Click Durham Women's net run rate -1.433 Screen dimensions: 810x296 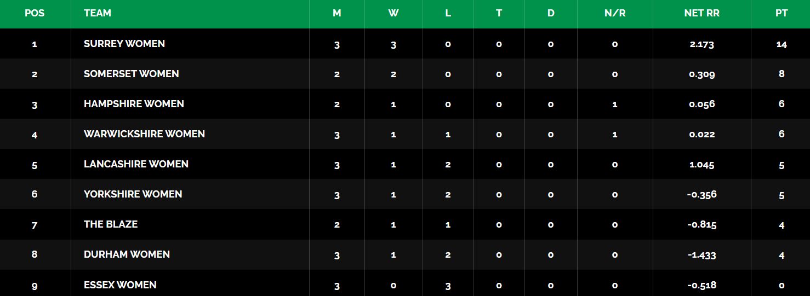coord(701,255)
